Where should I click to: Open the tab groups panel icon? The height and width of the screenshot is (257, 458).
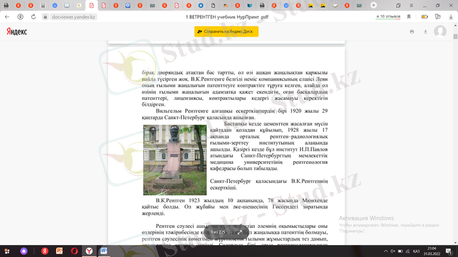399,6
